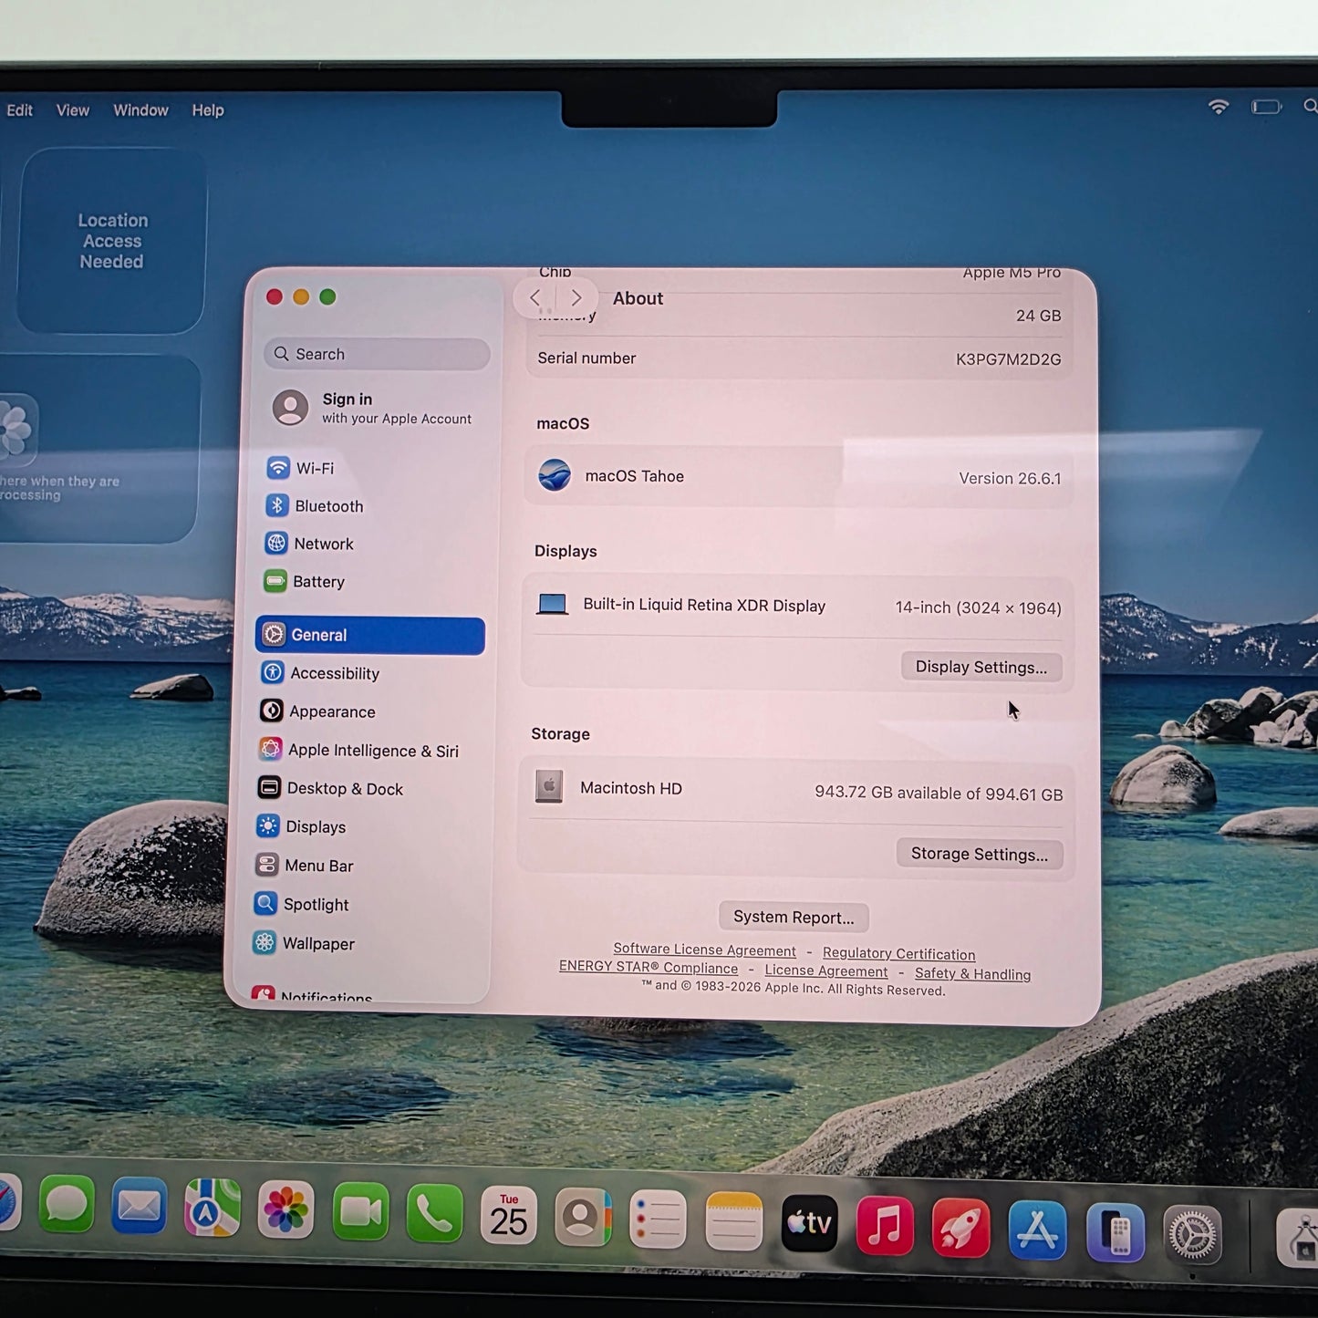Select Desktop & Dock settings
This screenshot has height=1318, width=1318.
click(x=368, y=788)
